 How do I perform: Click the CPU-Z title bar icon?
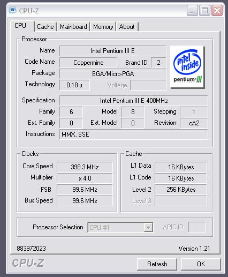pos(13,10)
